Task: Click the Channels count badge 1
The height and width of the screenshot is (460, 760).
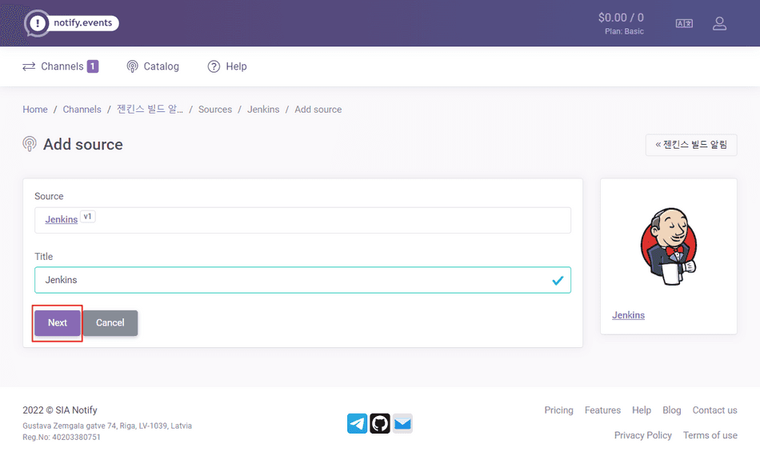Action: pos(93,66)
